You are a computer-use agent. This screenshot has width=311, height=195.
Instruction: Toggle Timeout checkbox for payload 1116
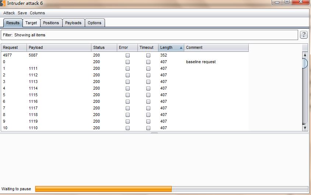pyautogui.click(x=148, y=102)
